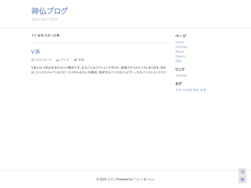The height and width of the screenshot is (188, 251).
Task: Select the 日本語 tag in sidebar
Action: click(187, 90)
